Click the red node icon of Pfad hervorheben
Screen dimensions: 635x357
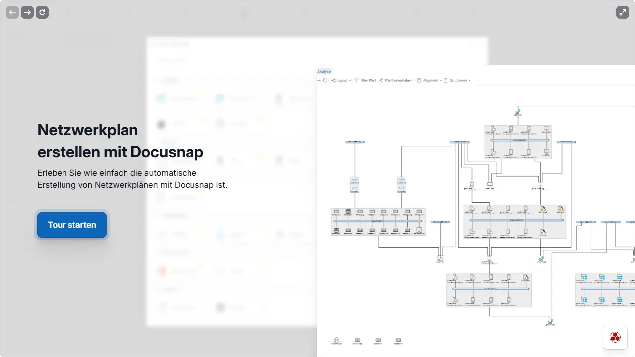pyautogui.click(x=381, y=80)
